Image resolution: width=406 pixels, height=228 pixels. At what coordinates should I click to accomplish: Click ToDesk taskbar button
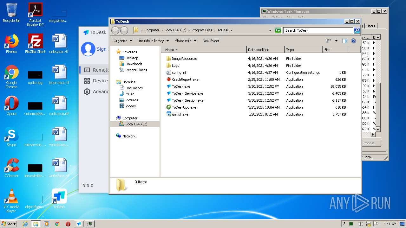point(79,224)
